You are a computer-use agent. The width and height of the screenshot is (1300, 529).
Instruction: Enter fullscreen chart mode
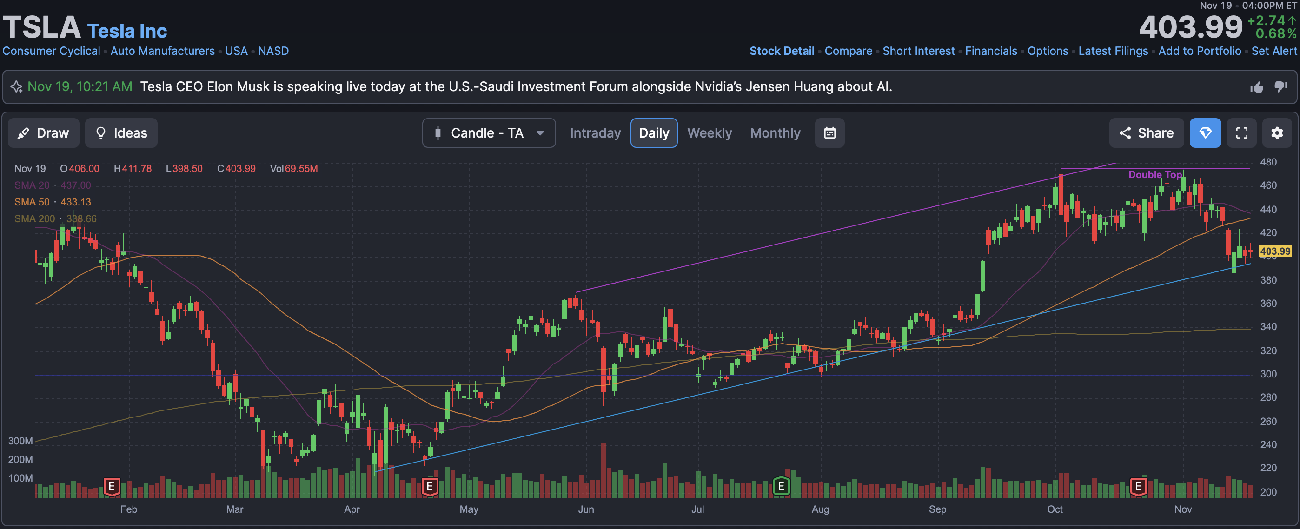click(x=1241, y=133)
